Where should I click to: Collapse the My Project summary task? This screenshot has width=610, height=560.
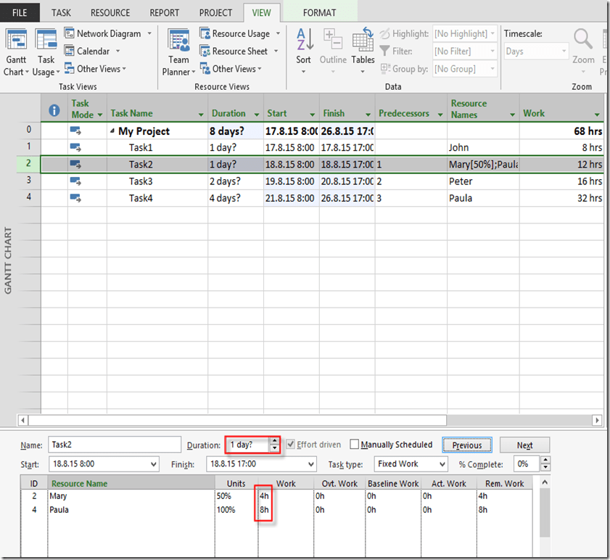(x=112, y=131)
